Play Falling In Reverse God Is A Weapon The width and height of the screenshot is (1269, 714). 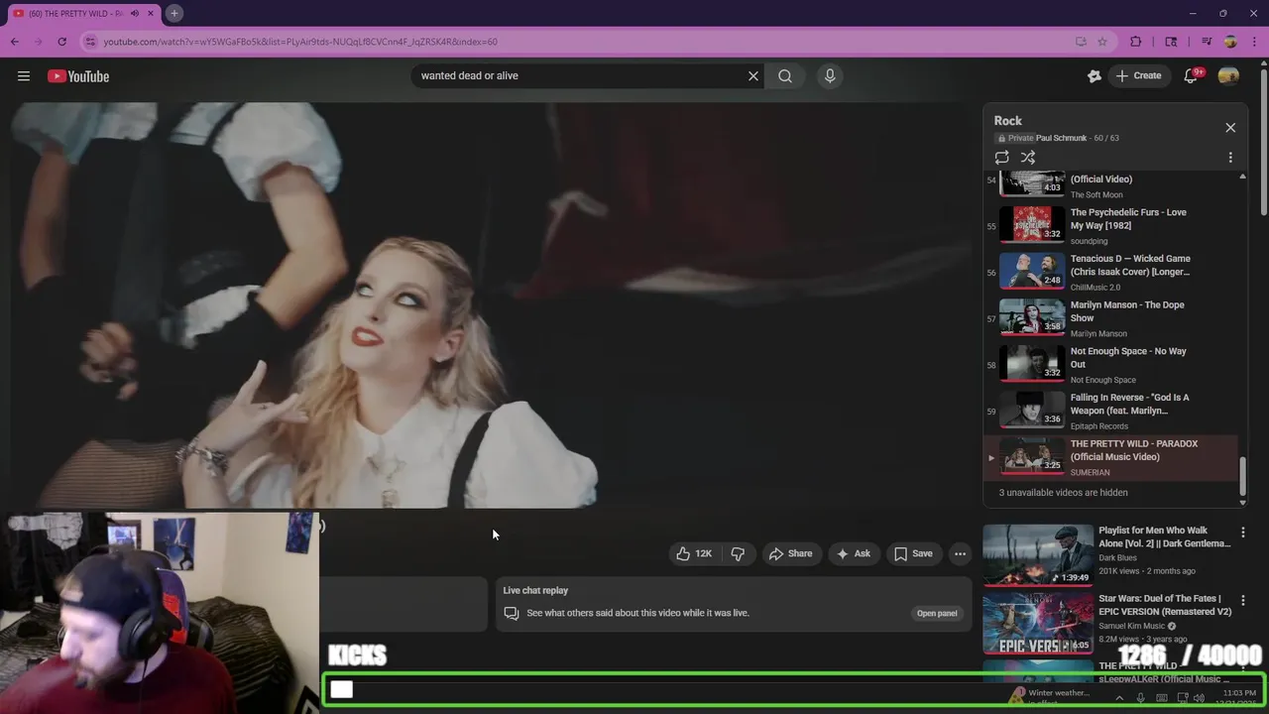coord(1110,411)
